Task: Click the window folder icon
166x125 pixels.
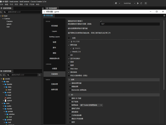Action: click(x=8, y=114)
